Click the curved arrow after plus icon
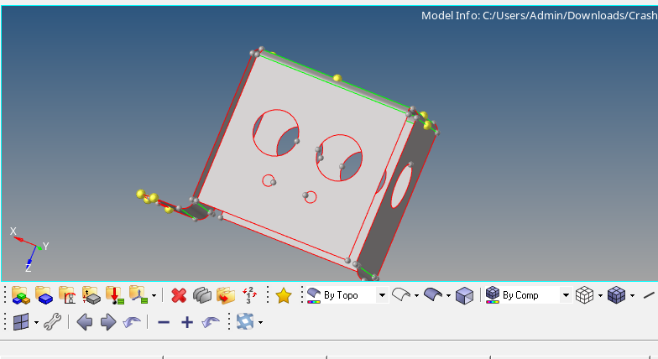 click(x=211, y=322)
